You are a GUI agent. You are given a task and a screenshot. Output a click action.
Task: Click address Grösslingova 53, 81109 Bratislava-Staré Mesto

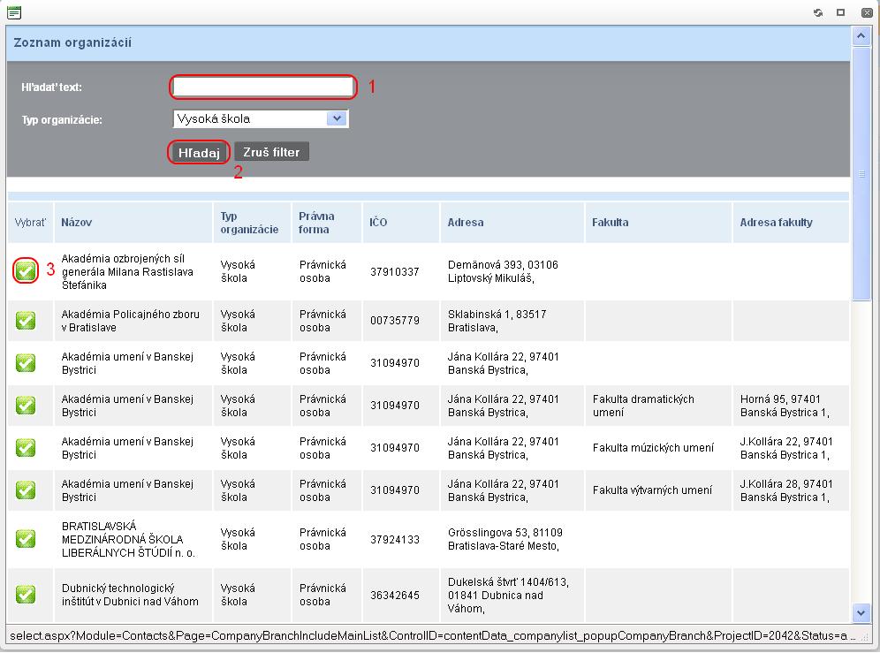[505, 539]
